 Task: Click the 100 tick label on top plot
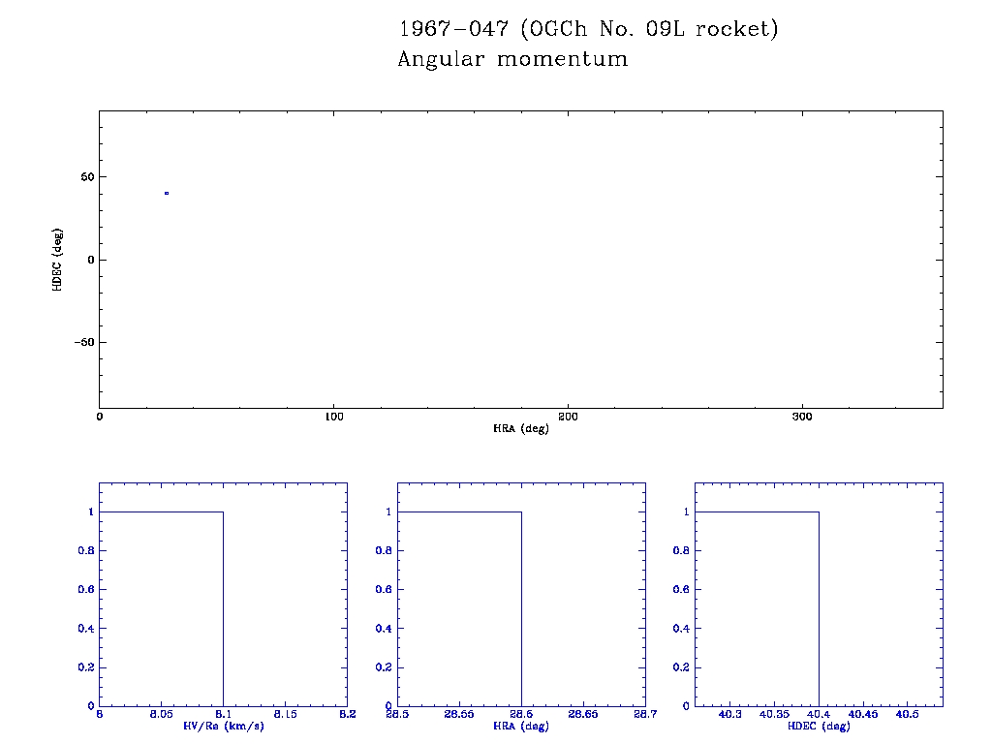tap(333, 418)
